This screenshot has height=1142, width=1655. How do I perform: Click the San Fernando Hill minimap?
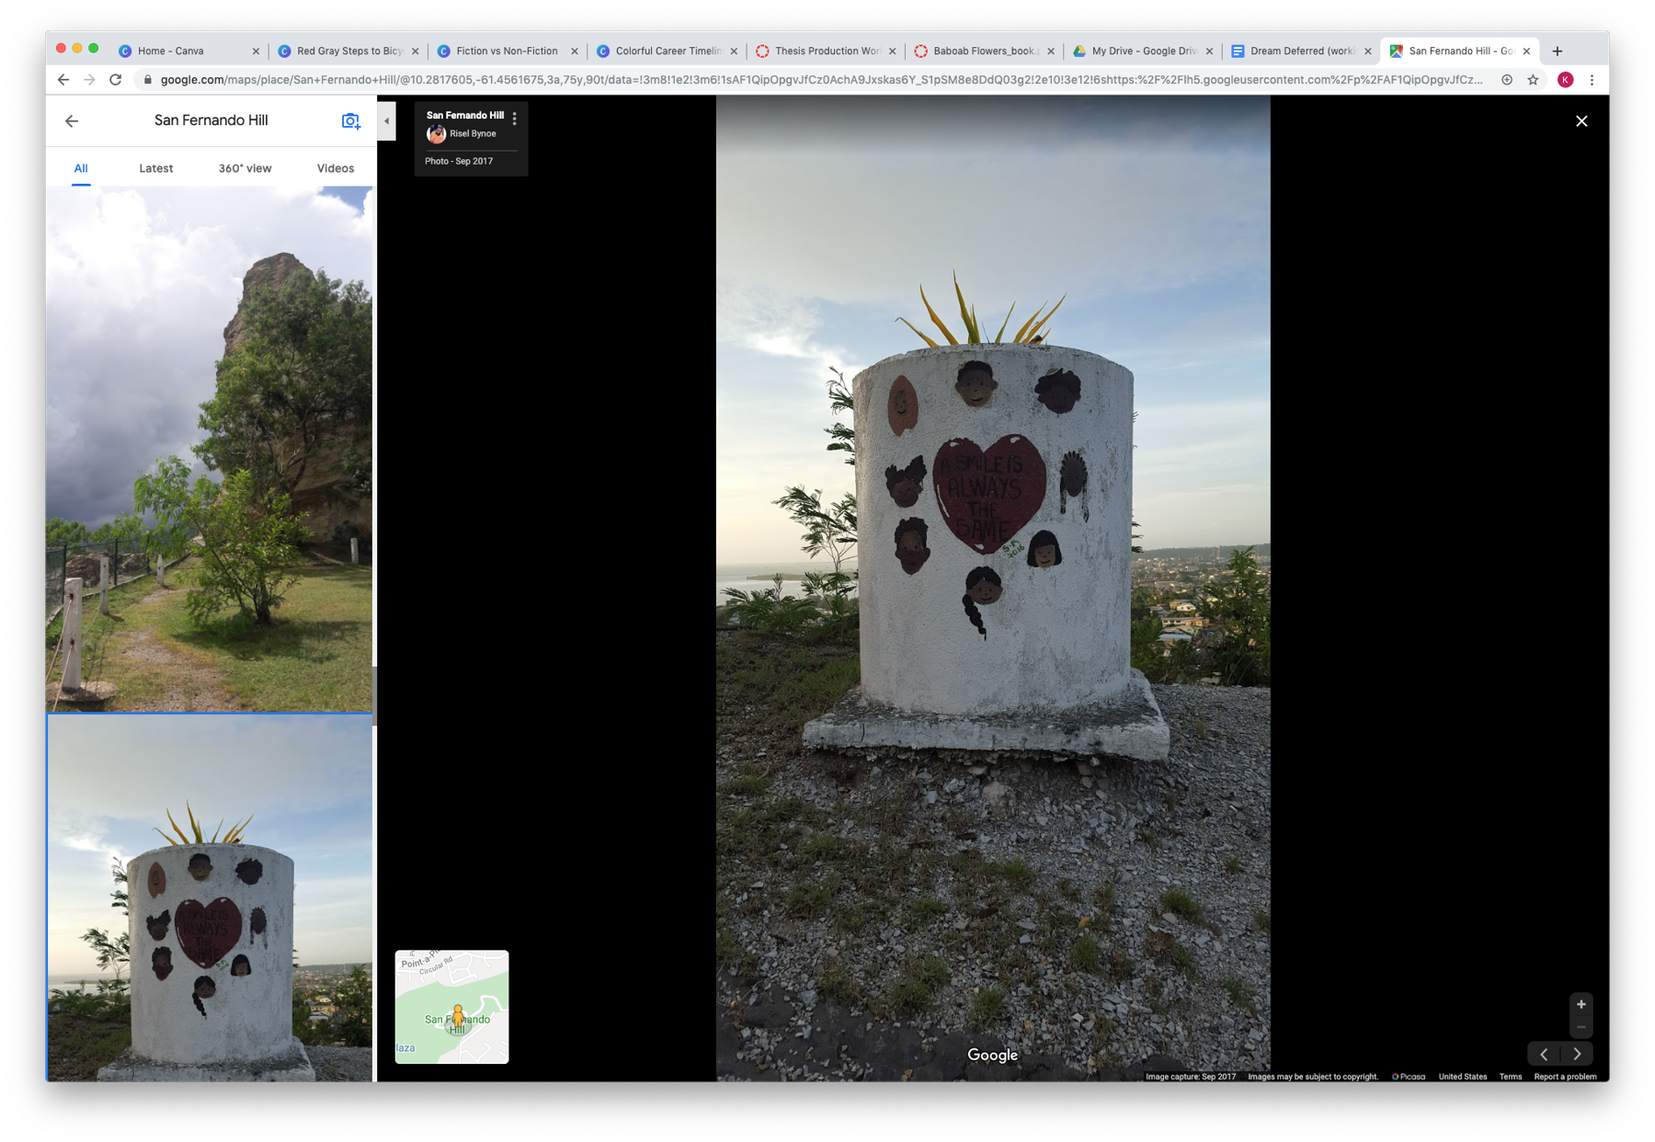point(451,1007)
